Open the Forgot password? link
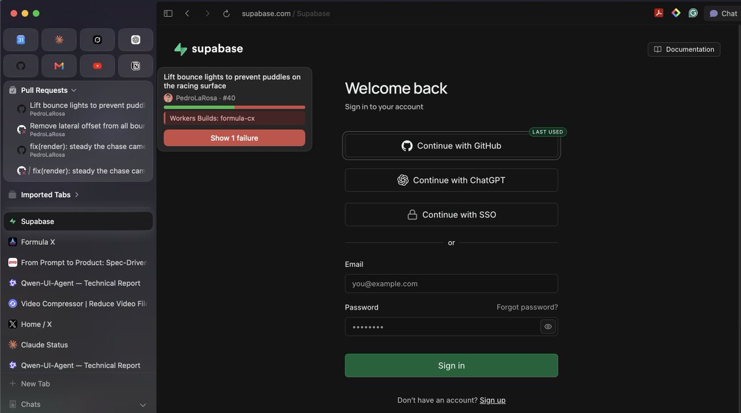Image resolution: width=741 pixels, height=413 pixels. [527, 307]
